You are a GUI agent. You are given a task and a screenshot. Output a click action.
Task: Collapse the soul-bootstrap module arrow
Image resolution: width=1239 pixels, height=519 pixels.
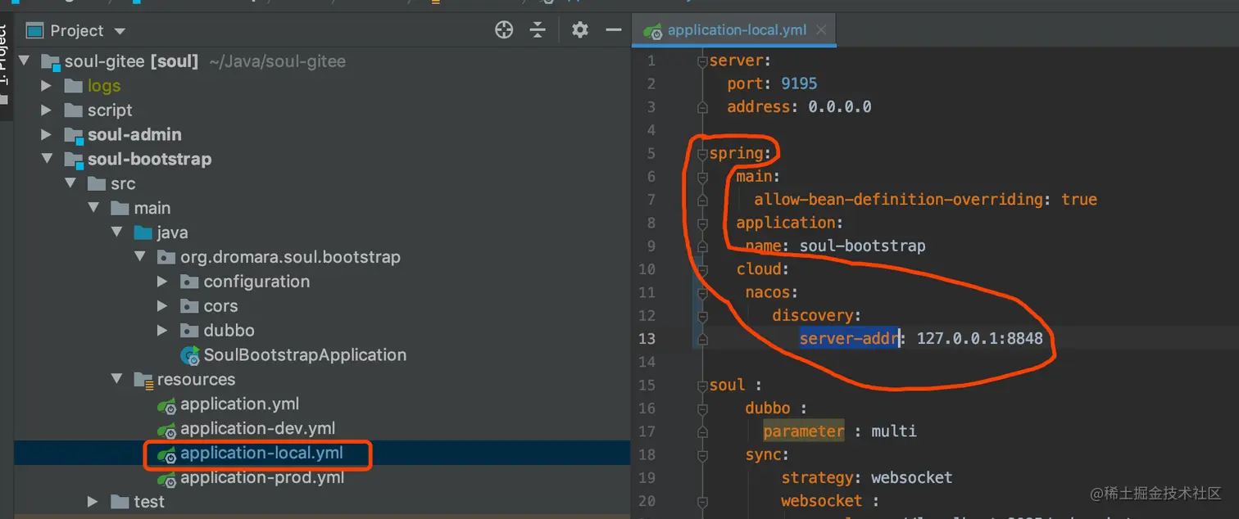pos(46,160)
